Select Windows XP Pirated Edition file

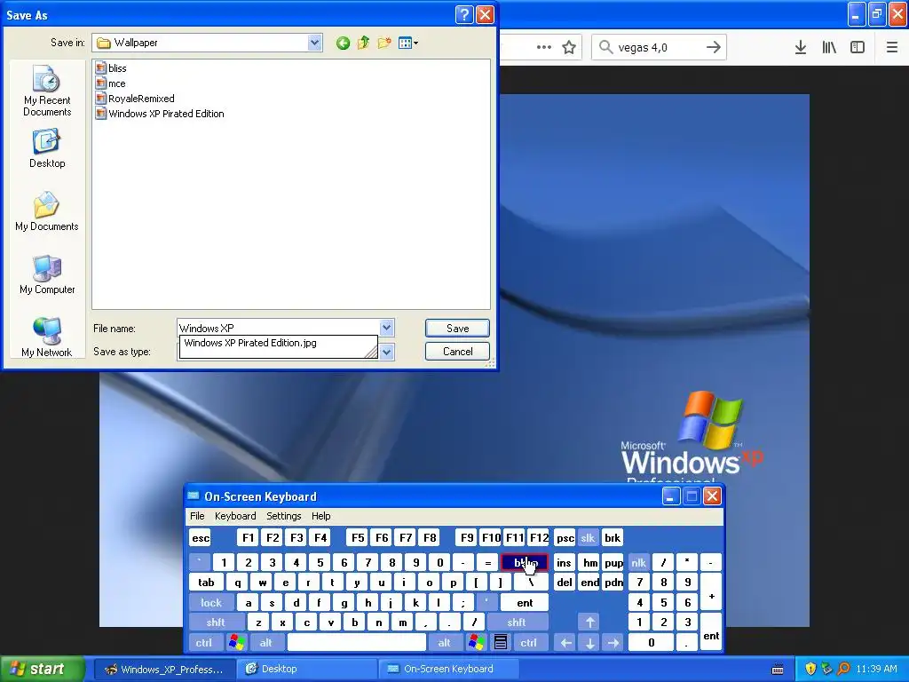160,114
